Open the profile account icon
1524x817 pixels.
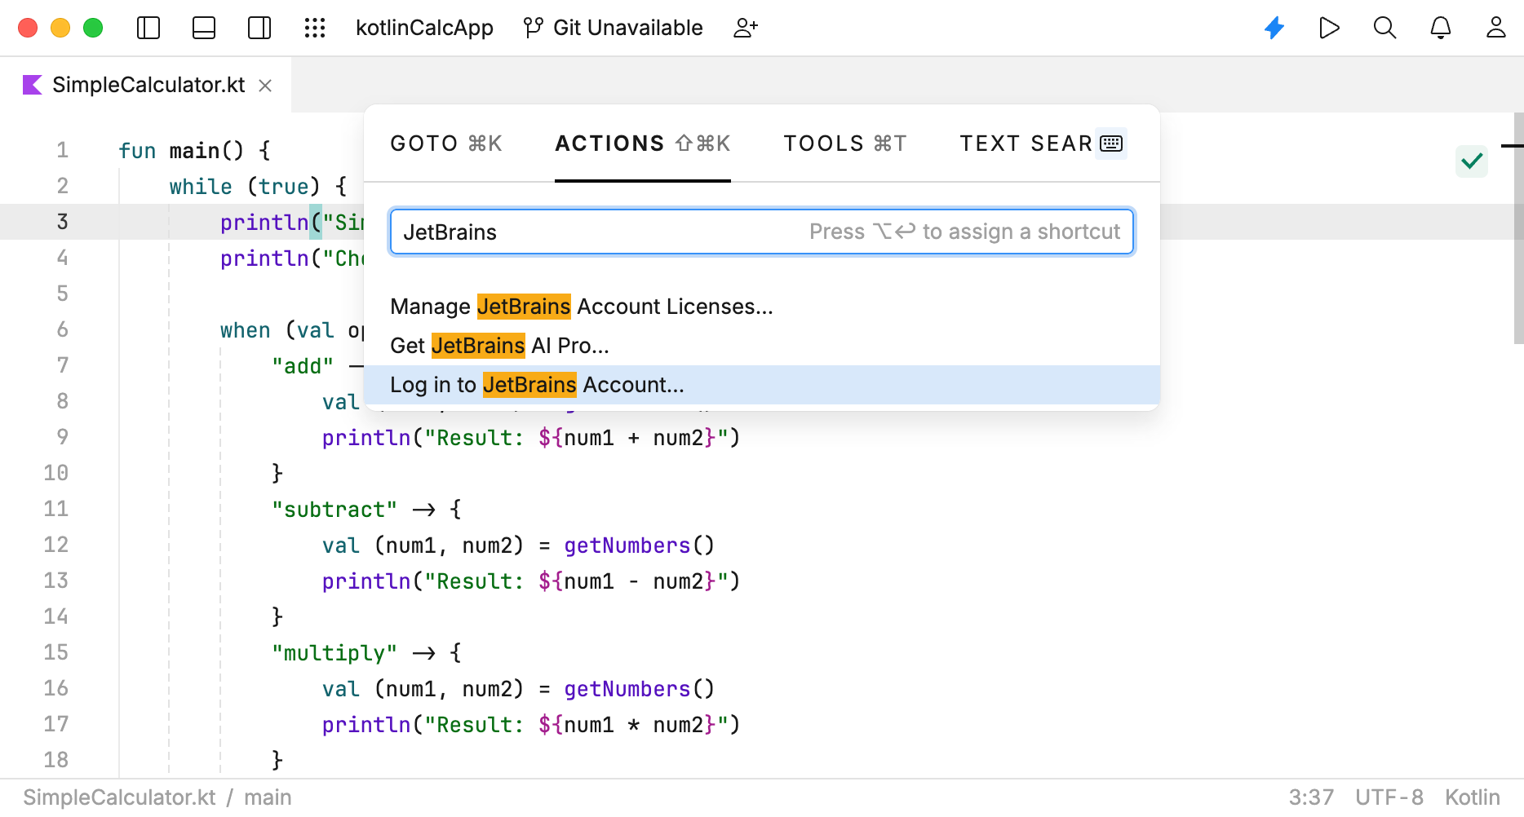[1495, 27]
